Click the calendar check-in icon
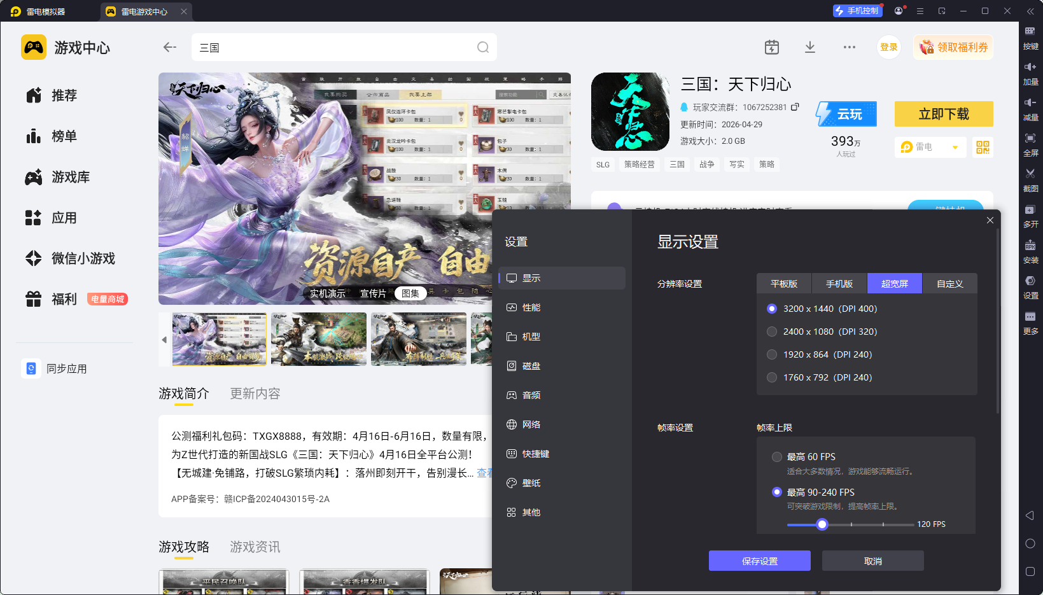Screen dimensions: 1043x595 [772, 47]
